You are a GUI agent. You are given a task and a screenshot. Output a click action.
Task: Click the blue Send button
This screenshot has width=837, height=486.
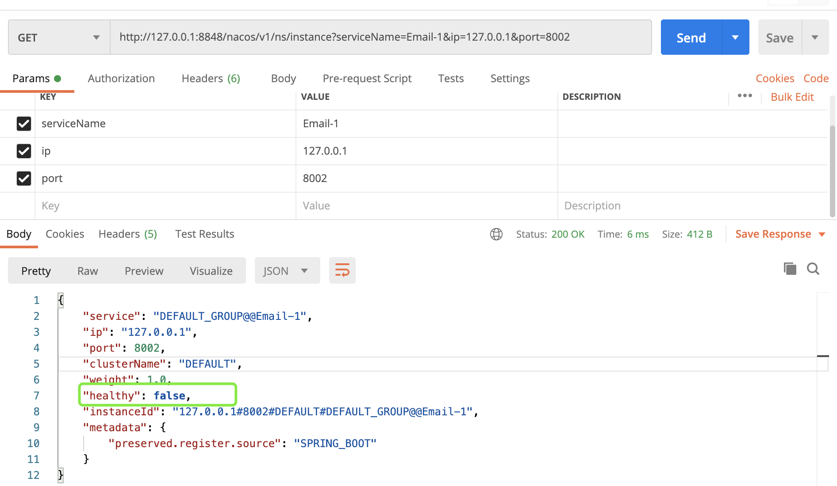tap(691, 38)
